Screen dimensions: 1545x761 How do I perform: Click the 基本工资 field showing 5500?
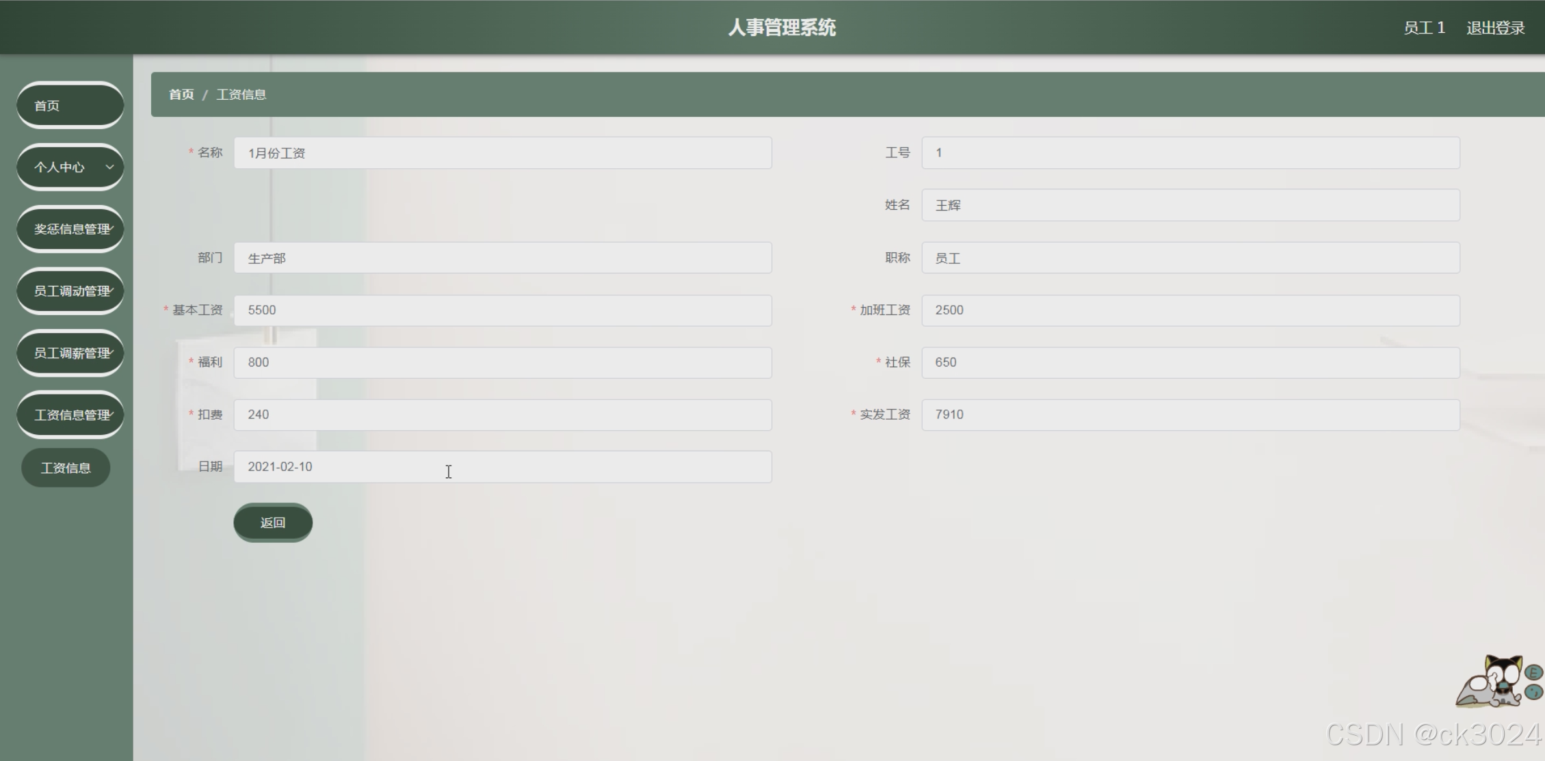coord(503,310)
